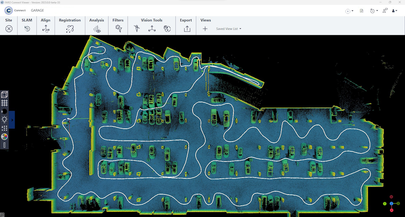Expand the left side panel arrow
The height and width of the screenshot is (217, 405).
(12, 120)
